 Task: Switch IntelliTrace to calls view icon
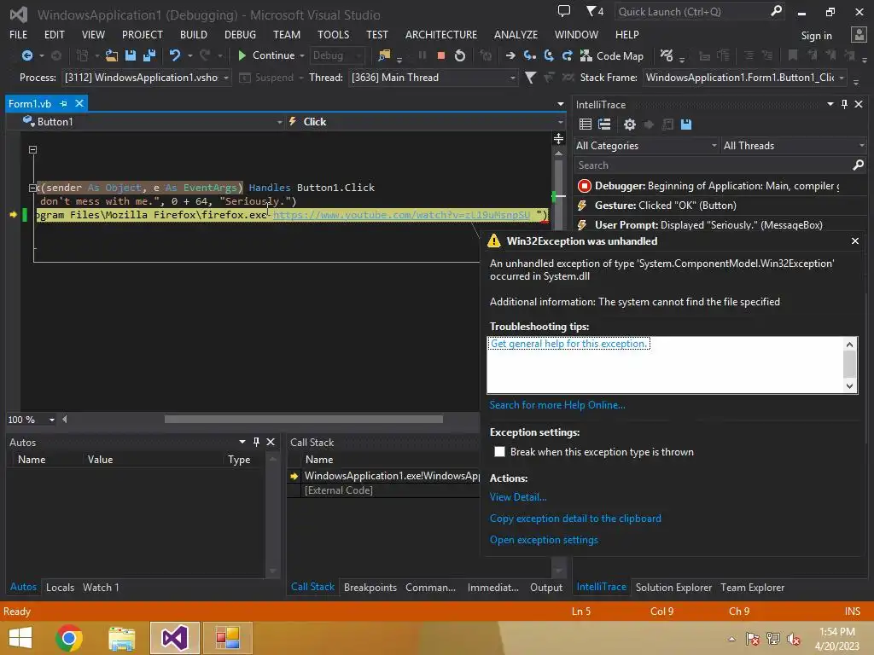pyautogui.click(x=604, y=125)
